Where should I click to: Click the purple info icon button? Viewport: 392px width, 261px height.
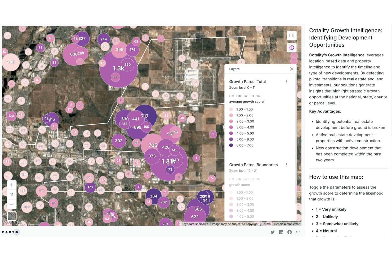tap(292, 48)
